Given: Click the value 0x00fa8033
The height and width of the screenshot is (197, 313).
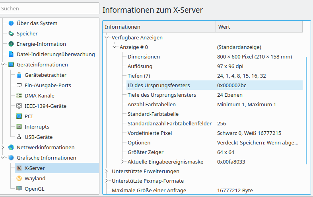Looking at the screenshot, I should (x=231, y=162).
